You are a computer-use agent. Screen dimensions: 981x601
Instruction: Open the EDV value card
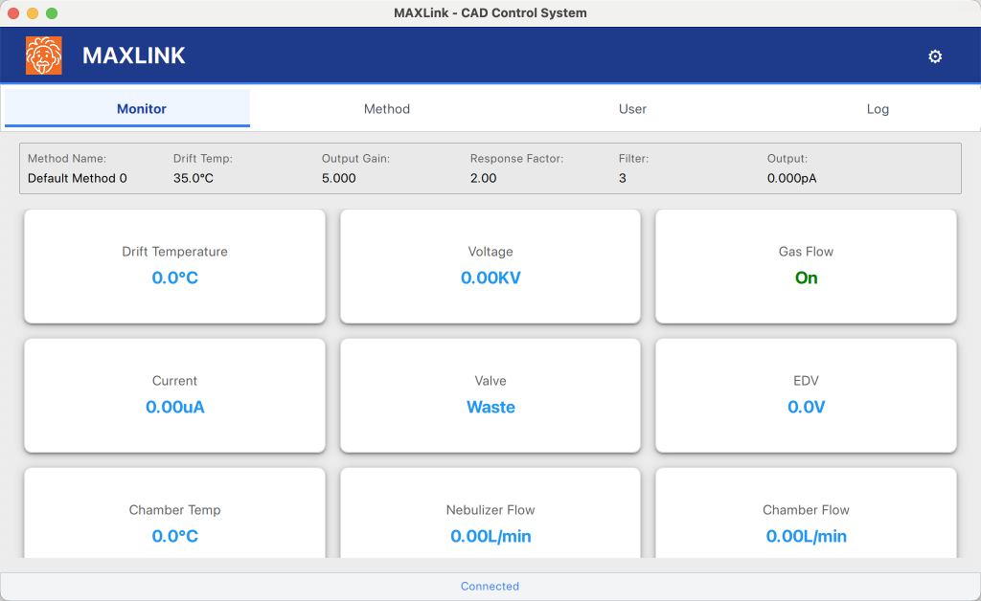806,395
